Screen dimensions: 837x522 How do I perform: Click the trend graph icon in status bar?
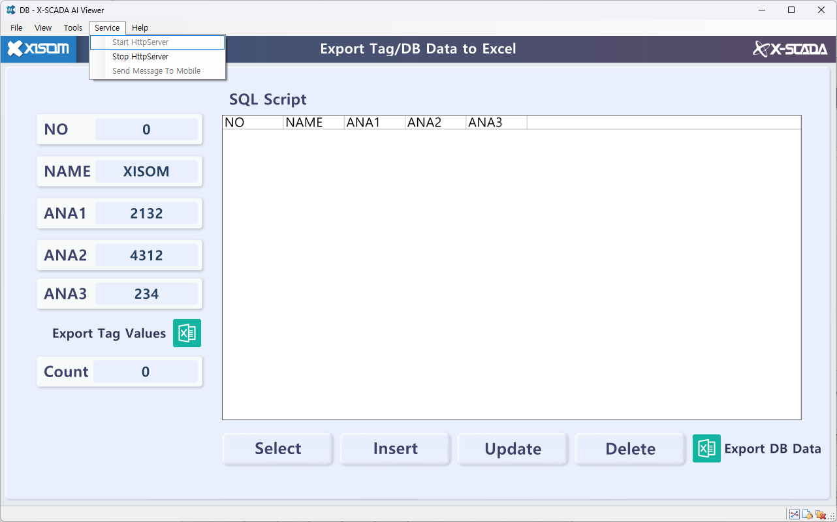pos(795,515)
